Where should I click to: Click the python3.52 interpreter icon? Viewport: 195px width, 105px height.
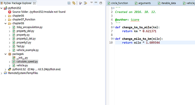click(x=9, y=69)
